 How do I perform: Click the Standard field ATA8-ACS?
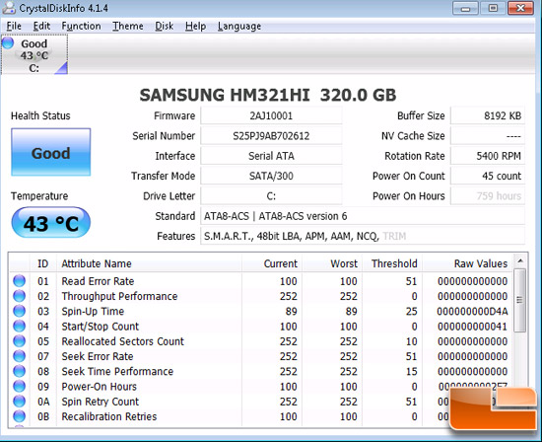pos(363,216)
